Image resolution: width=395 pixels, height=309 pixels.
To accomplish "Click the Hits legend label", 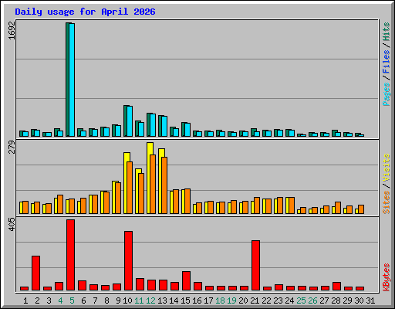I will pyautogui.click(x=387, y=32).
